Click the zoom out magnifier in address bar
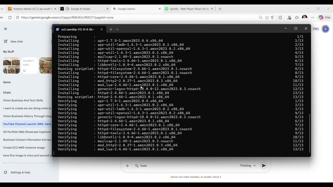 click(x=261, y=17)
